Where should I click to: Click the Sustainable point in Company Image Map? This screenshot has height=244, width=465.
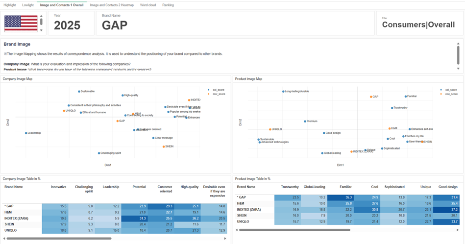tap(79, 91)
